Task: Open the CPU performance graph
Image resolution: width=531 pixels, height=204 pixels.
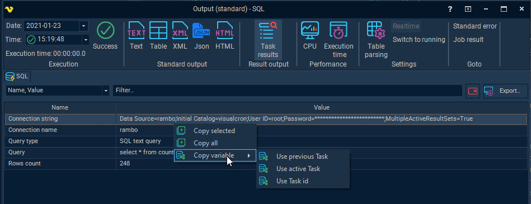Action: pyautogui.click(x=310, y=36)
